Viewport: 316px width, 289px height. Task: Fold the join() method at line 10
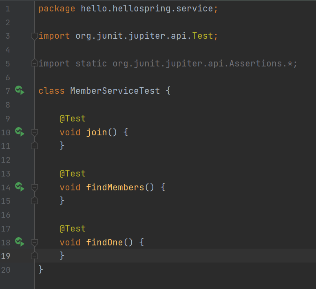pos(35,132)
